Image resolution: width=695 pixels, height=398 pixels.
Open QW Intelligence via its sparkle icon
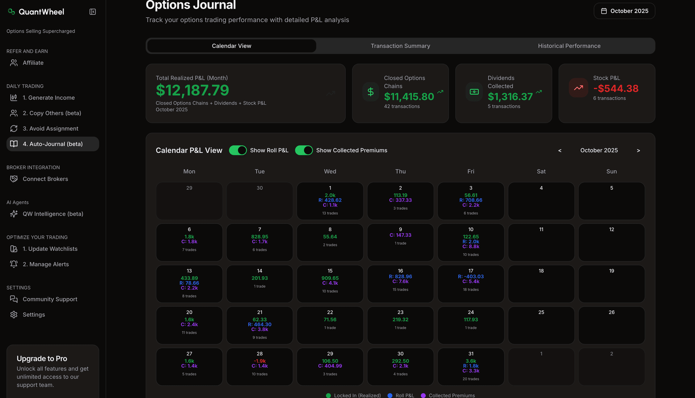pyautogui.click(x=14, y=214)
